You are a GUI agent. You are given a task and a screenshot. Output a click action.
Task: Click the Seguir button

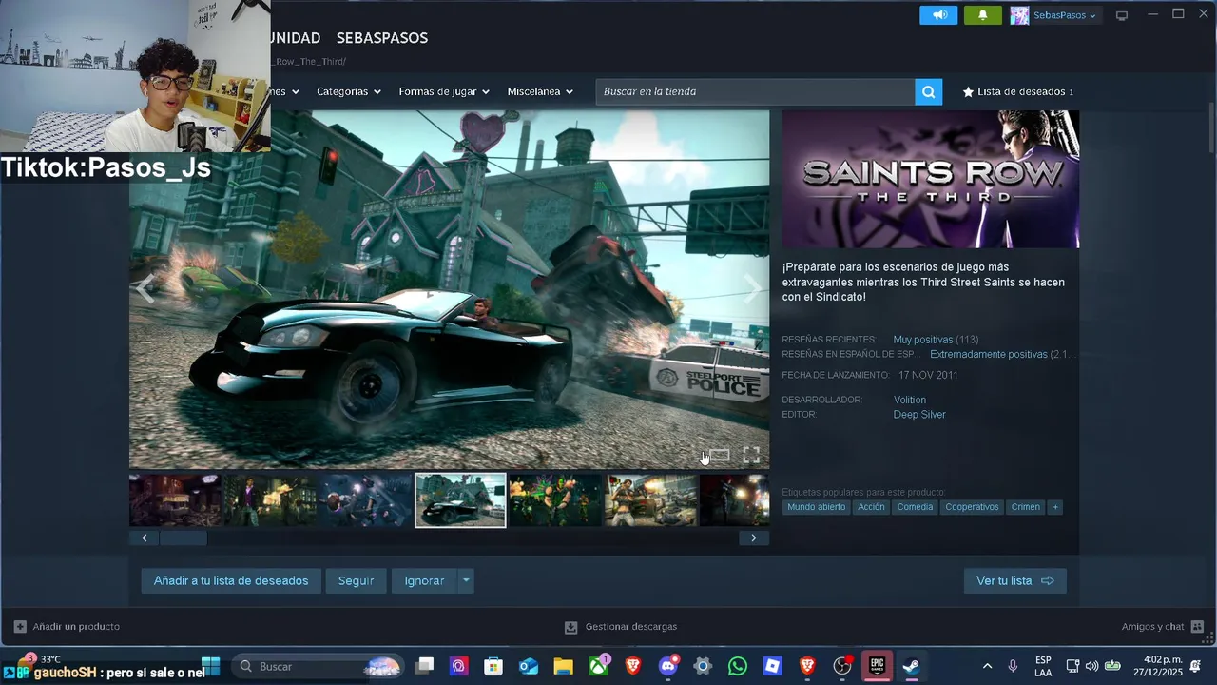[x=357, y=580]
